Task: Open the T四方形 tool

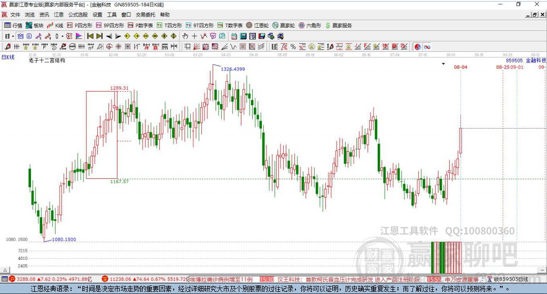Action: [169, 26]
